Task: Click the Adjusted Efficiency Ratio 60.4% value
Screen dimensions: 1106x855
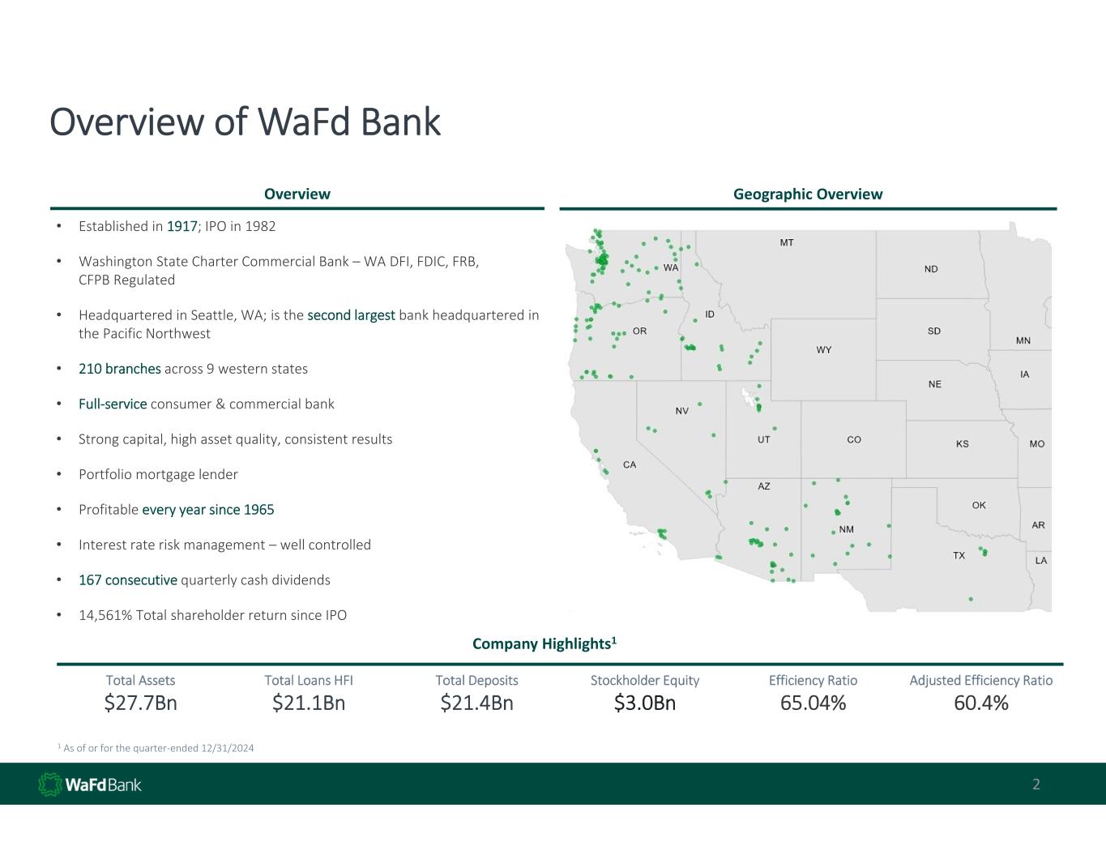Action: click(980, 703)
